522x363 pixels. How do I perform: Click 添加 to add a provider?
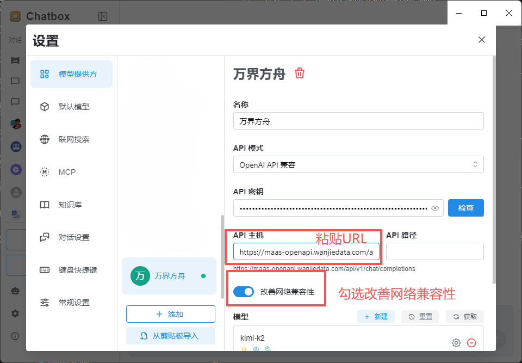click(x=170, y=314)
